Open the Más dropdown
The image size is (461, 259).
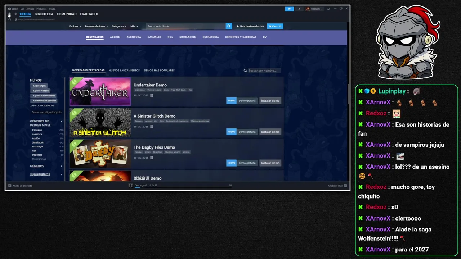pos(134,26)
